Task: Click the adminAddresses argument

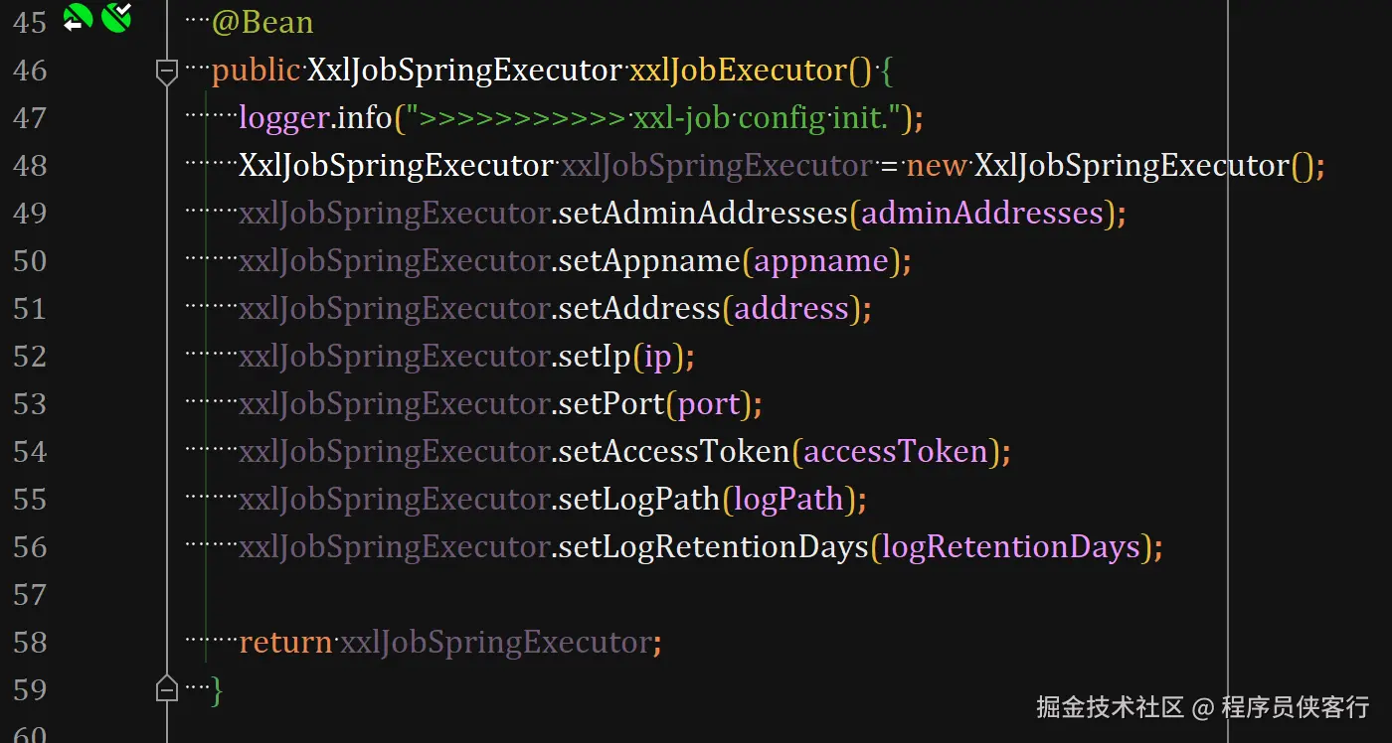Action: (982, 214)
